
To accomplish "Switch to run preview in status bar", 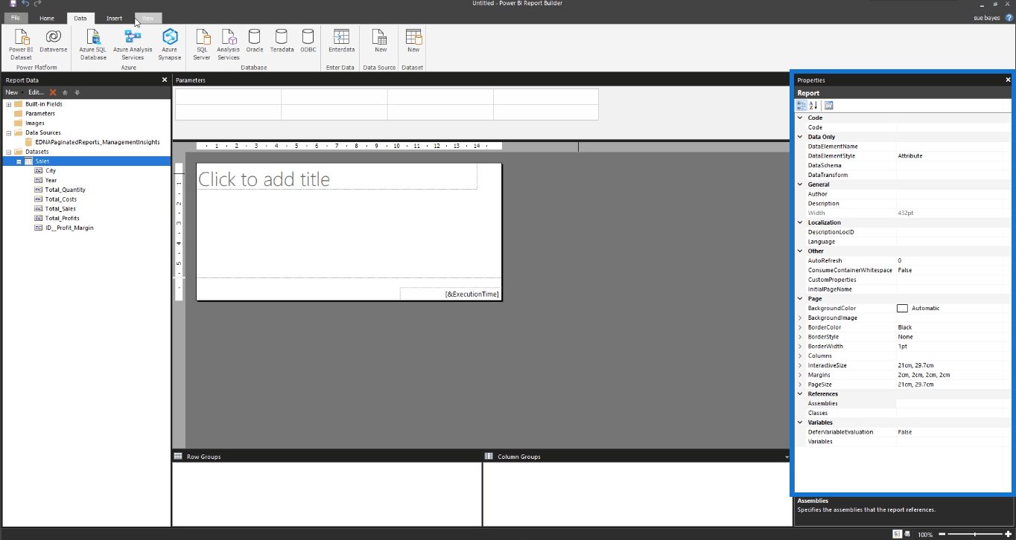I will click(908, 534).
